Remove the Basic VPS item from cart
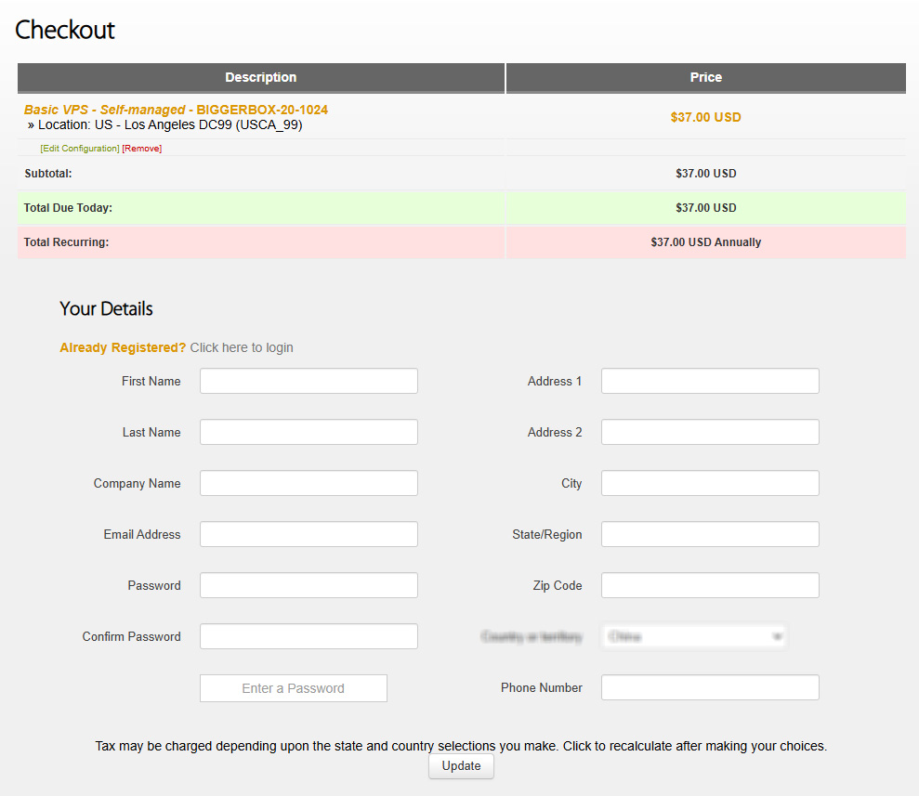 pyautogui.click(x=142, y=149)
